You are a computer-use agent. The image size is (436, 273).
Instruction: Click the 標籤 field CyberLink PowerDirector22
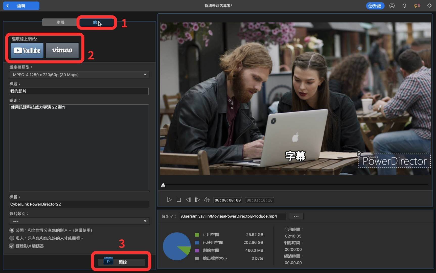[79, 204]
